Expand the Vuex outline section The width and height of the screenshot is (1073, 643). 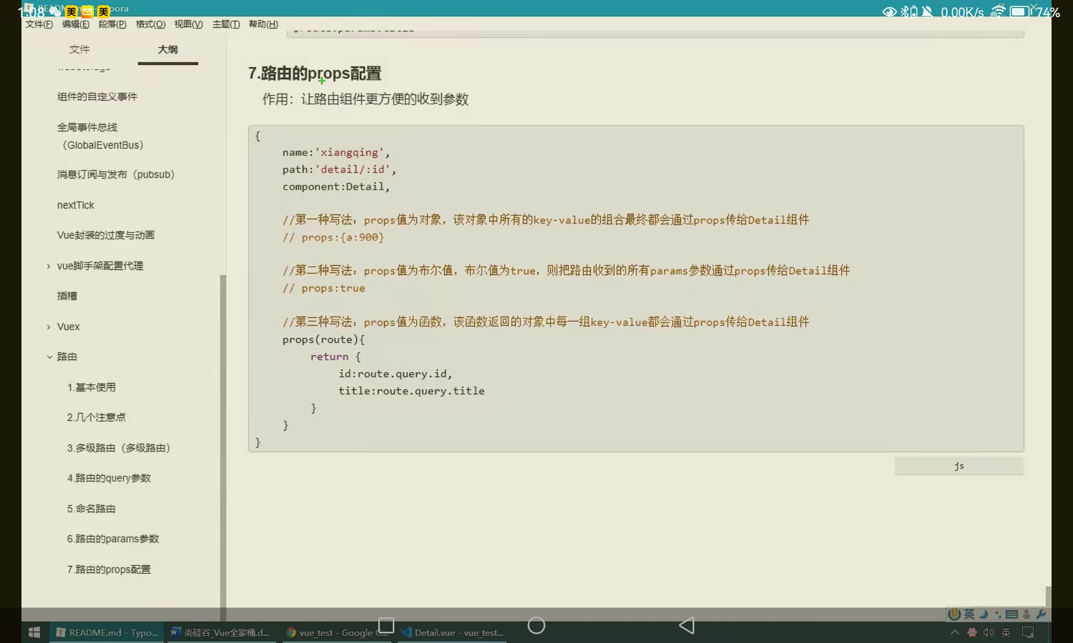(49, 327)
